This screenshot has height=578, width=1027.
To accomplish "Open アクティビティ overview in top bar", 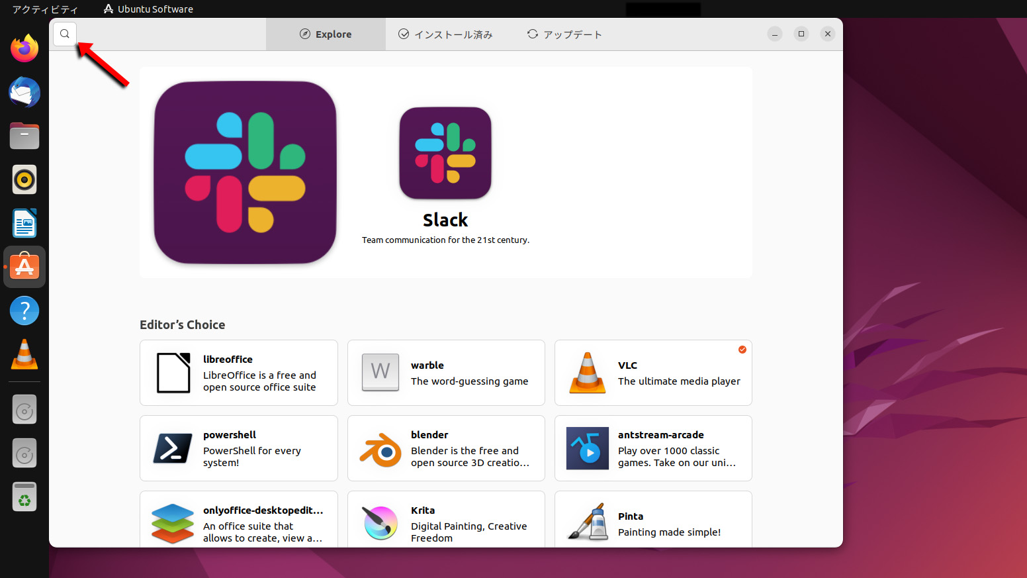I will tap(45, 9).
